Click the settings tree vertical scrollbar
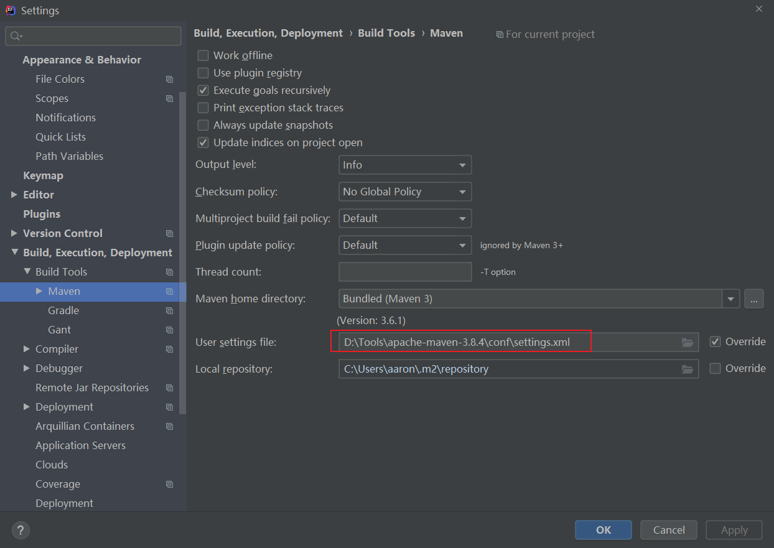This screenshot has height=548, width=774. 182,252
